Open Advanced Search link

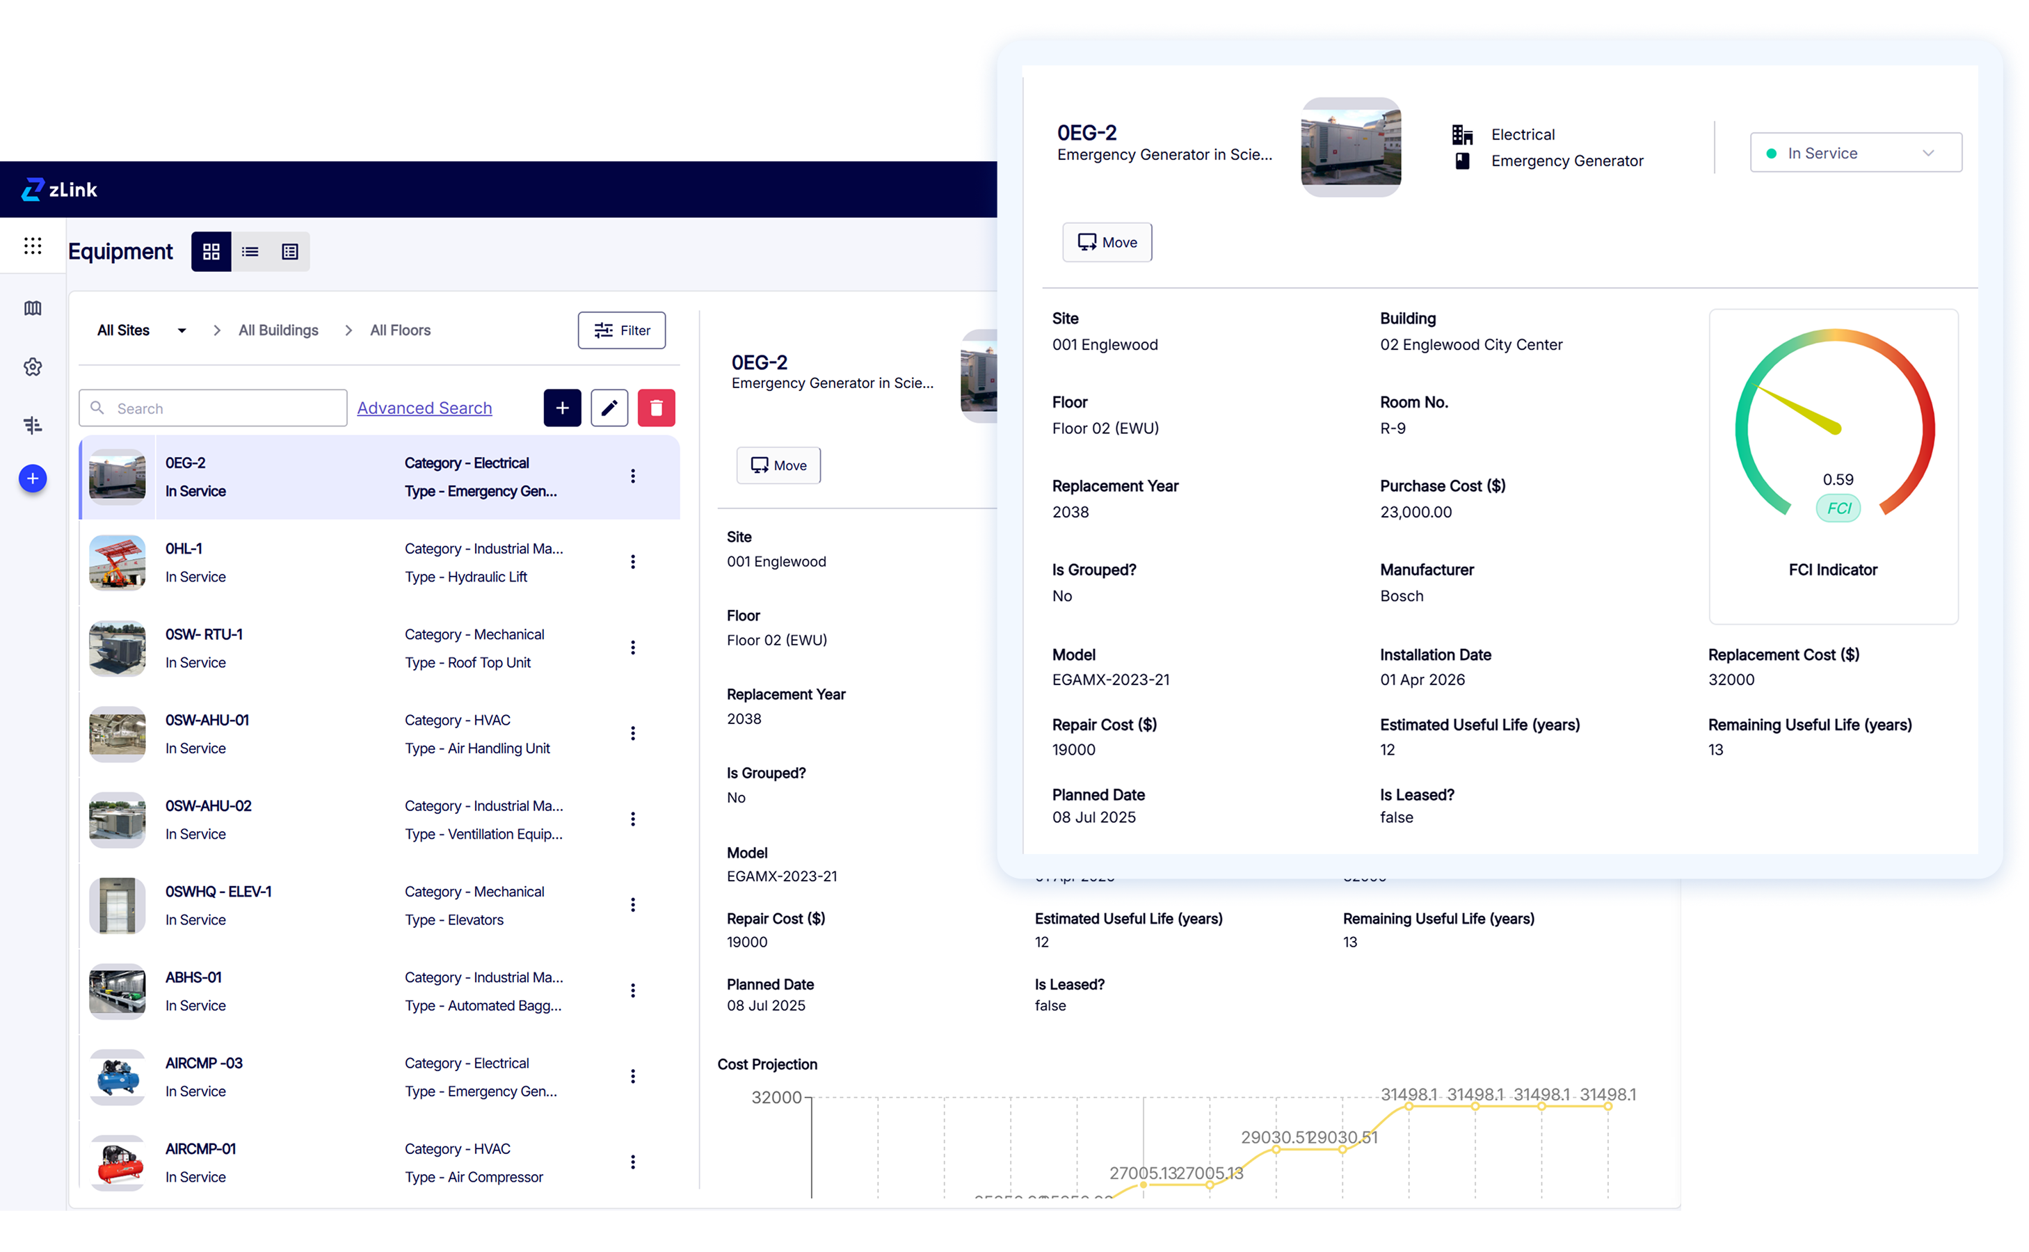point(424,408)
